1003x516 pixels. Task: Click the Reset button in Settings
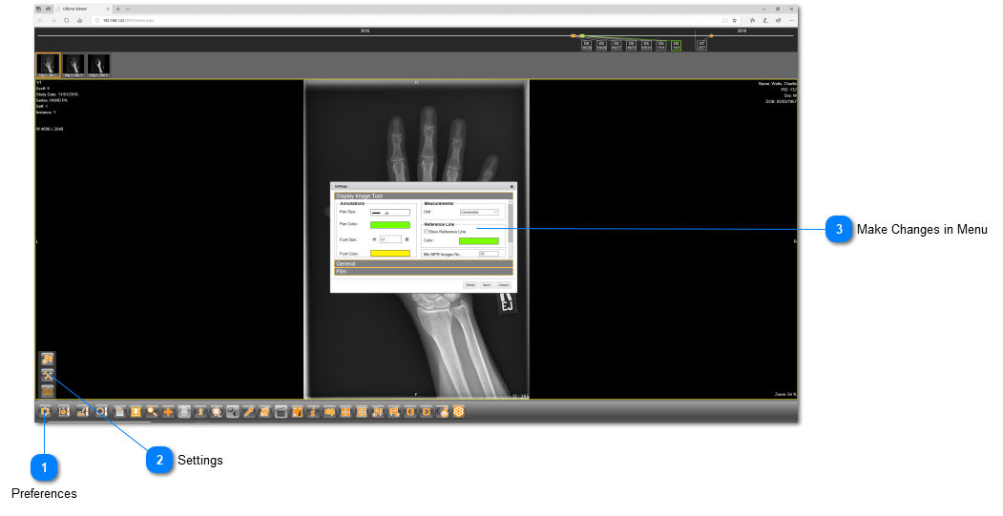click(x=470, y=285)
